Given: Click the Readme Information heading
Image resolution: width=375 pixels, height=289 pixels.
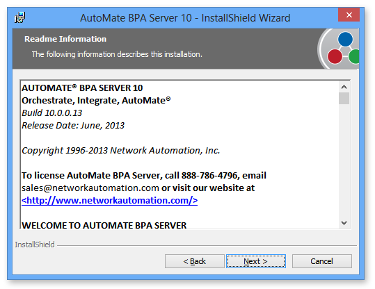Looking at the screenshot, I should 65,39.
